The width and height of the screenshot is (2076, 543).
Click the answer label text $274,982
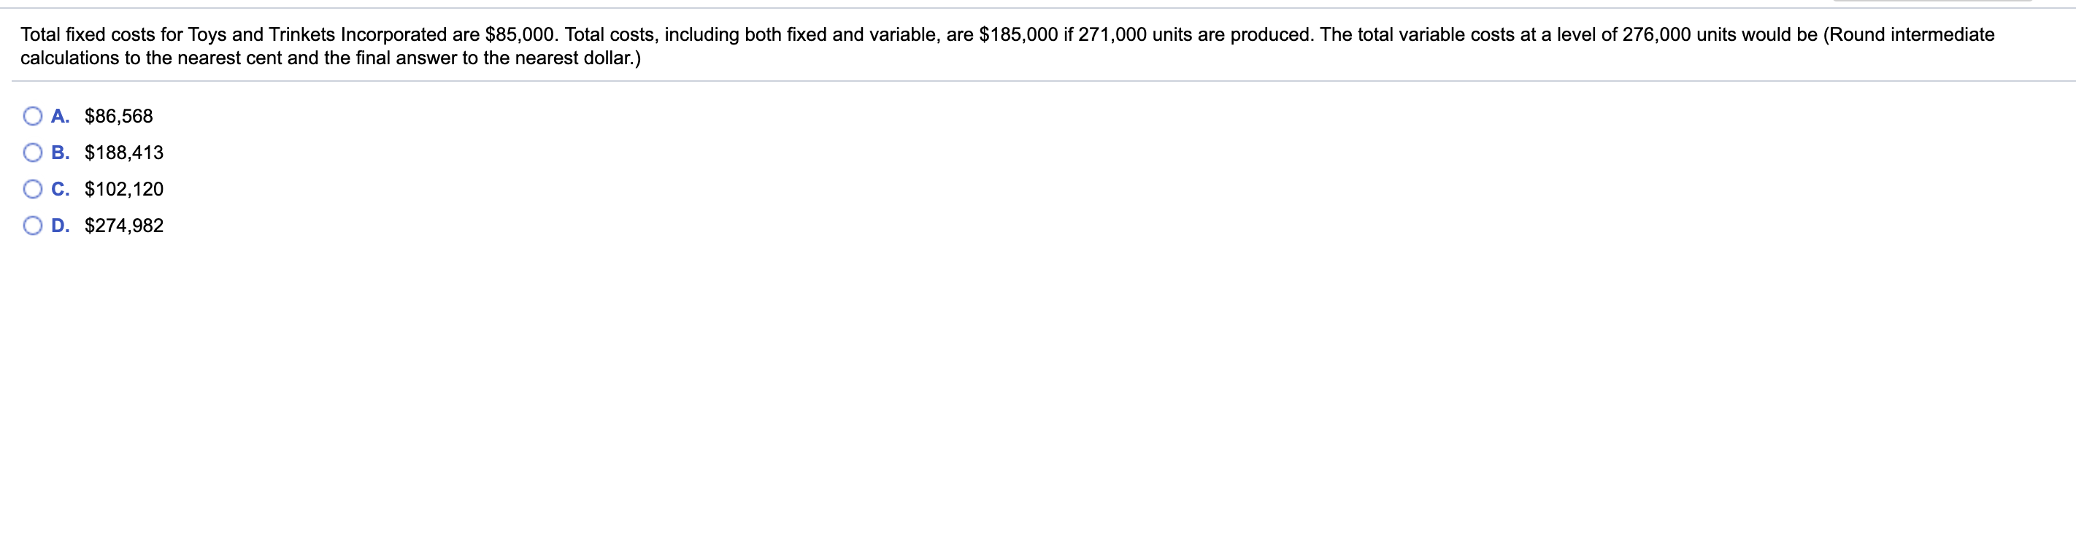(x=123, y=226)
